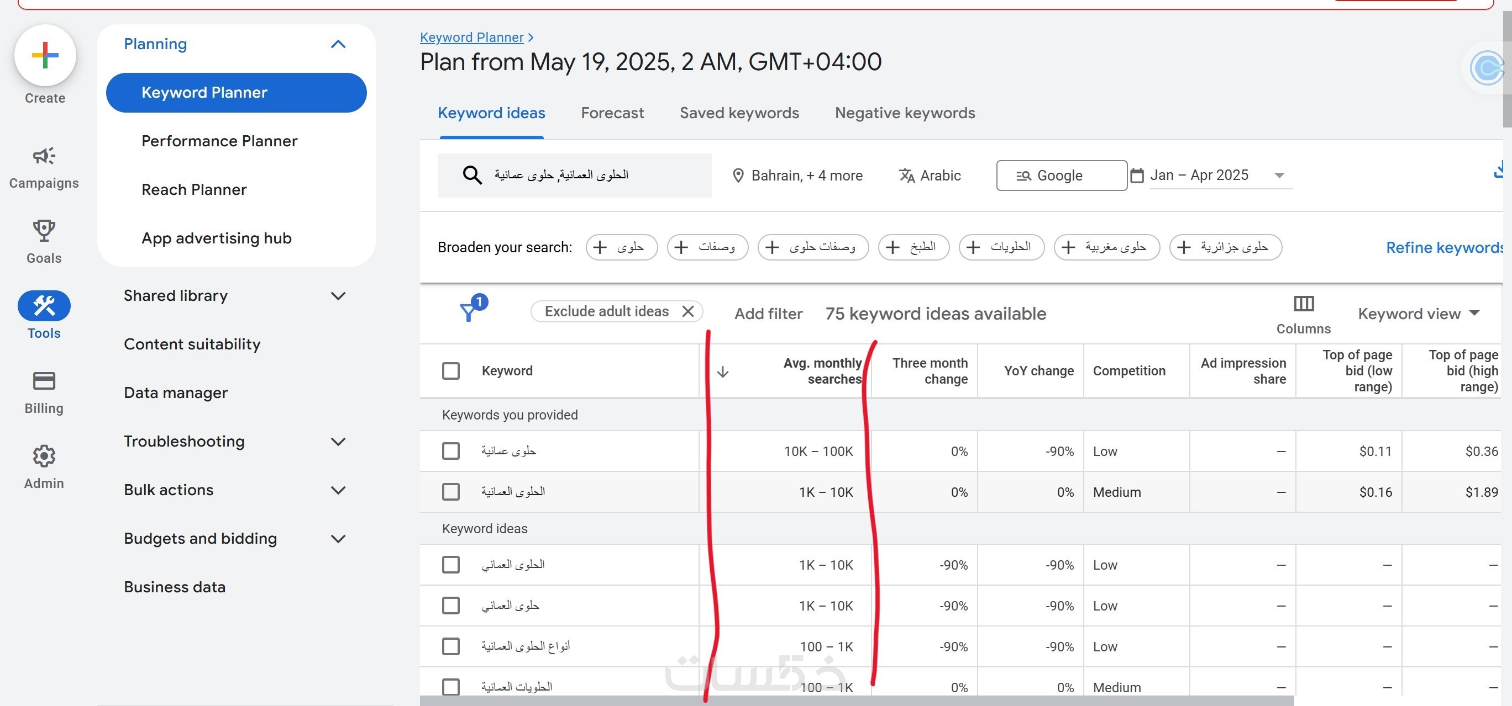
Task: Open Goals via the trophy icon
Action: (44, 230)
